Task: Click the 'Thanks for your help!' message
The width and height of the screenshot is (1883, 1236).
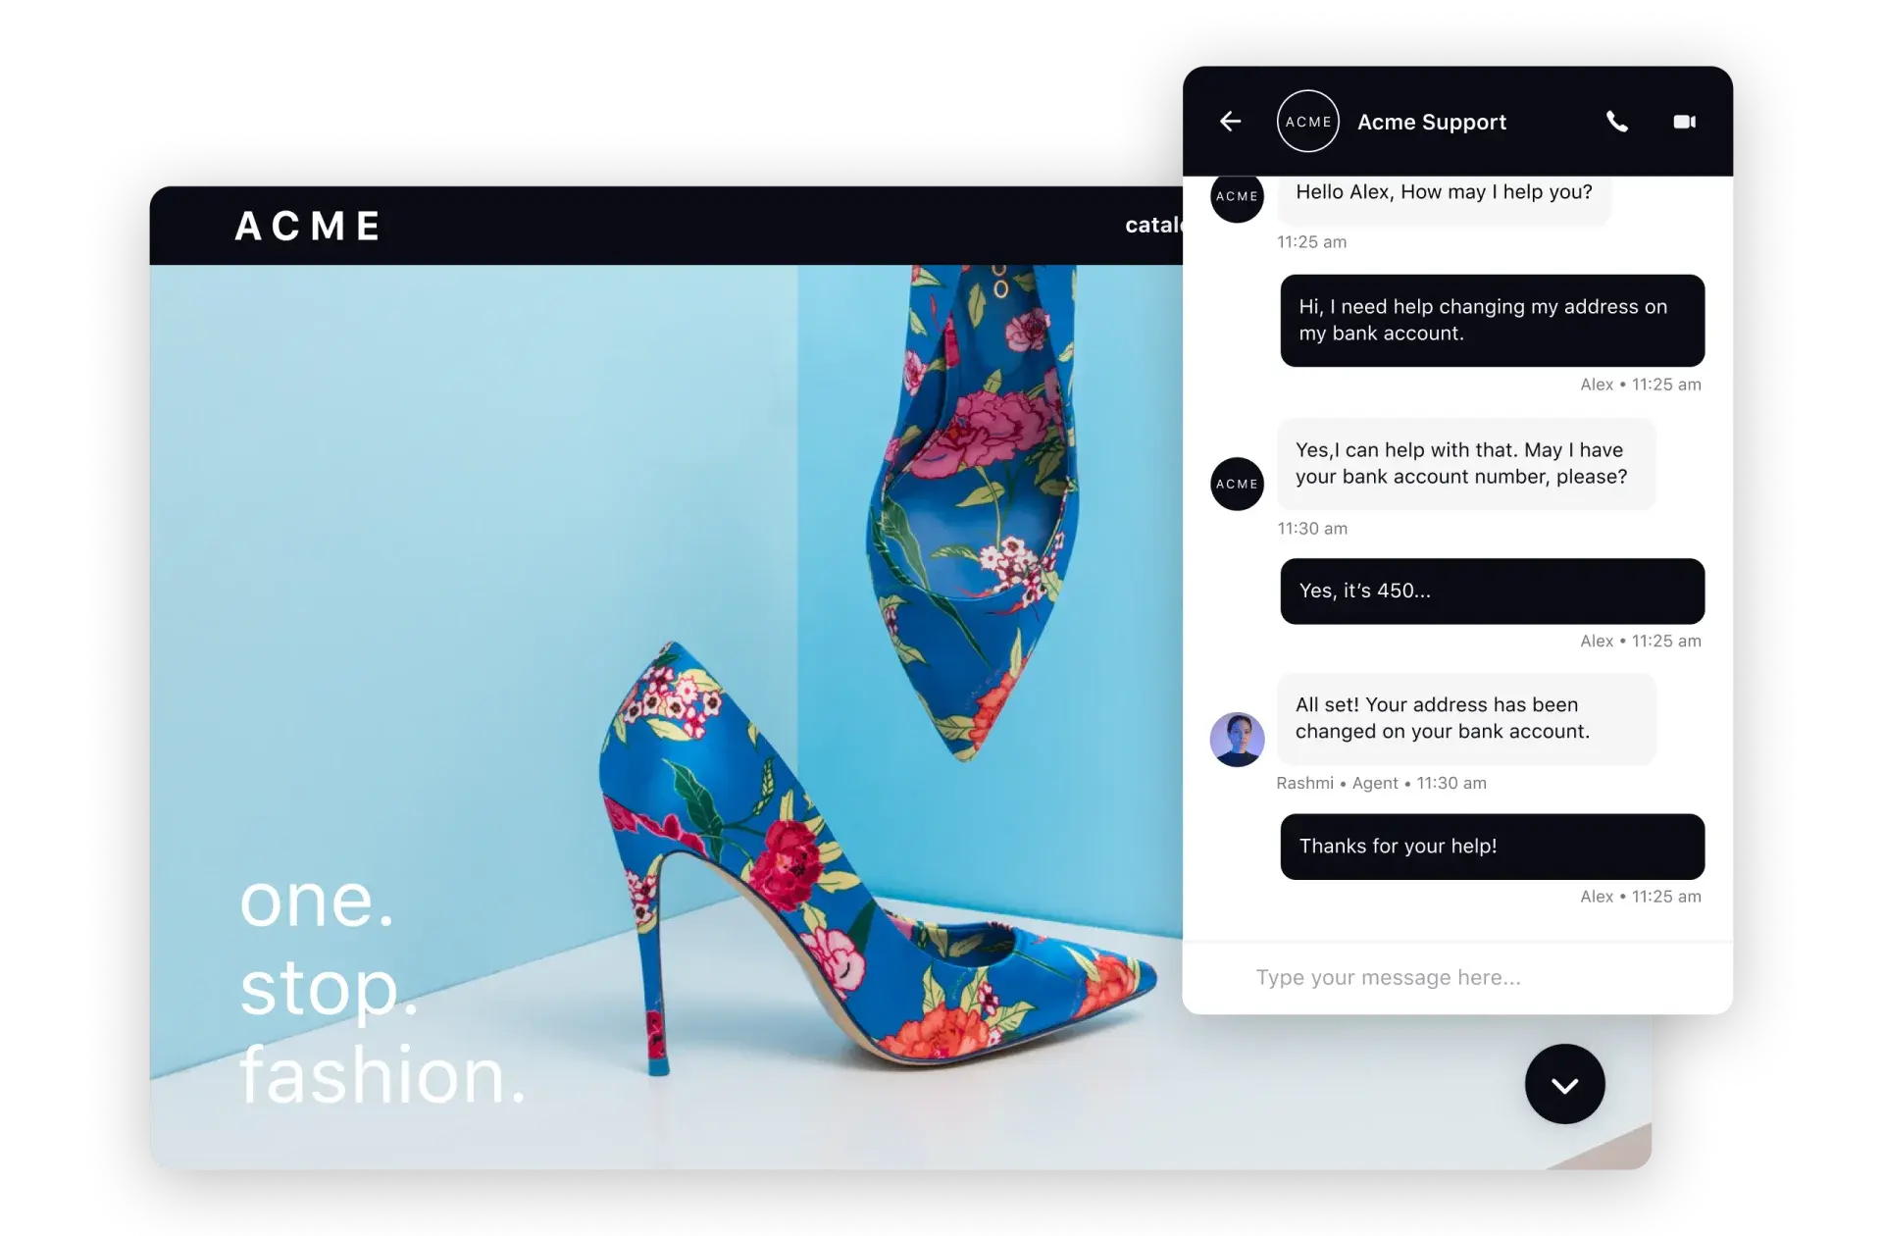Action: 1492,847
